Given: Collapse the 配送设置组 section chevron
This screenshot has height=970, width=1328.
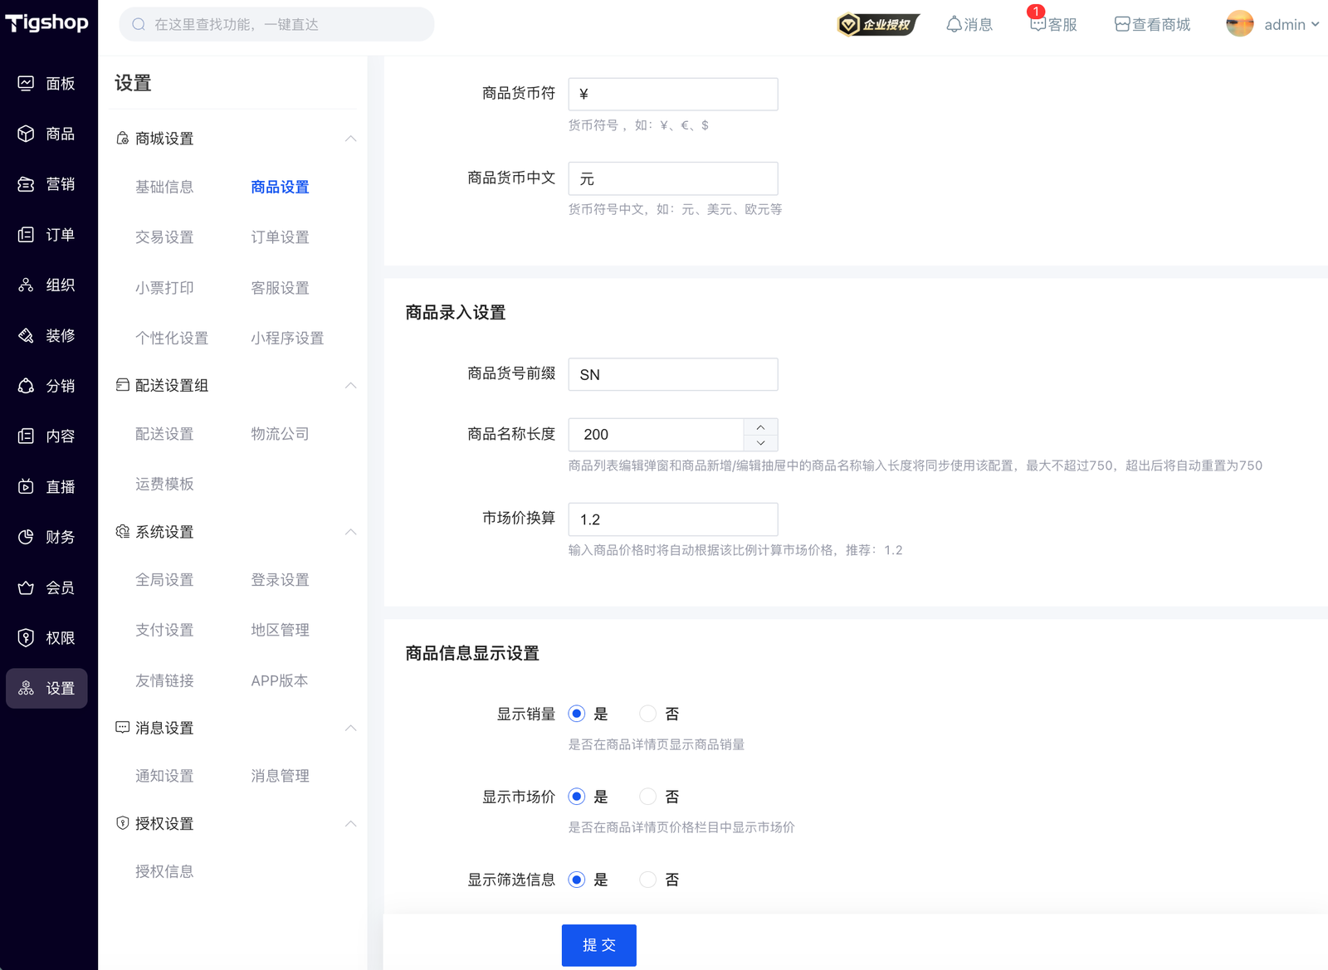Looking at the screenshot, I should (x=351, y=386).
